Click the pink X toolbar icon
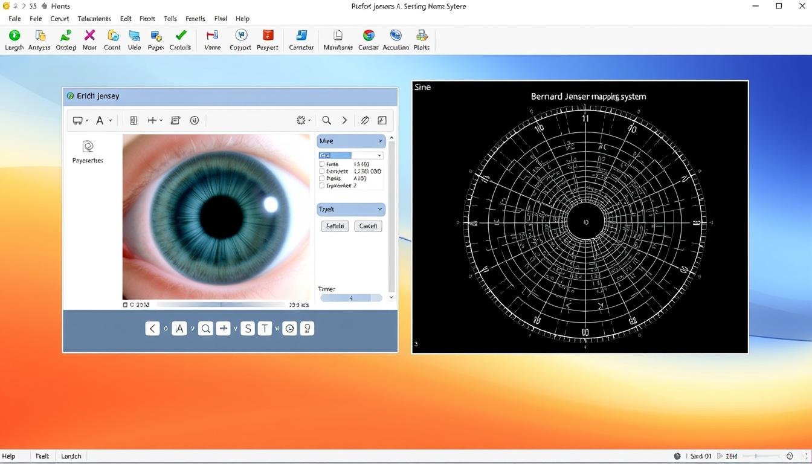The width and height of the screenshot is (812, 464). pos(89,36)
